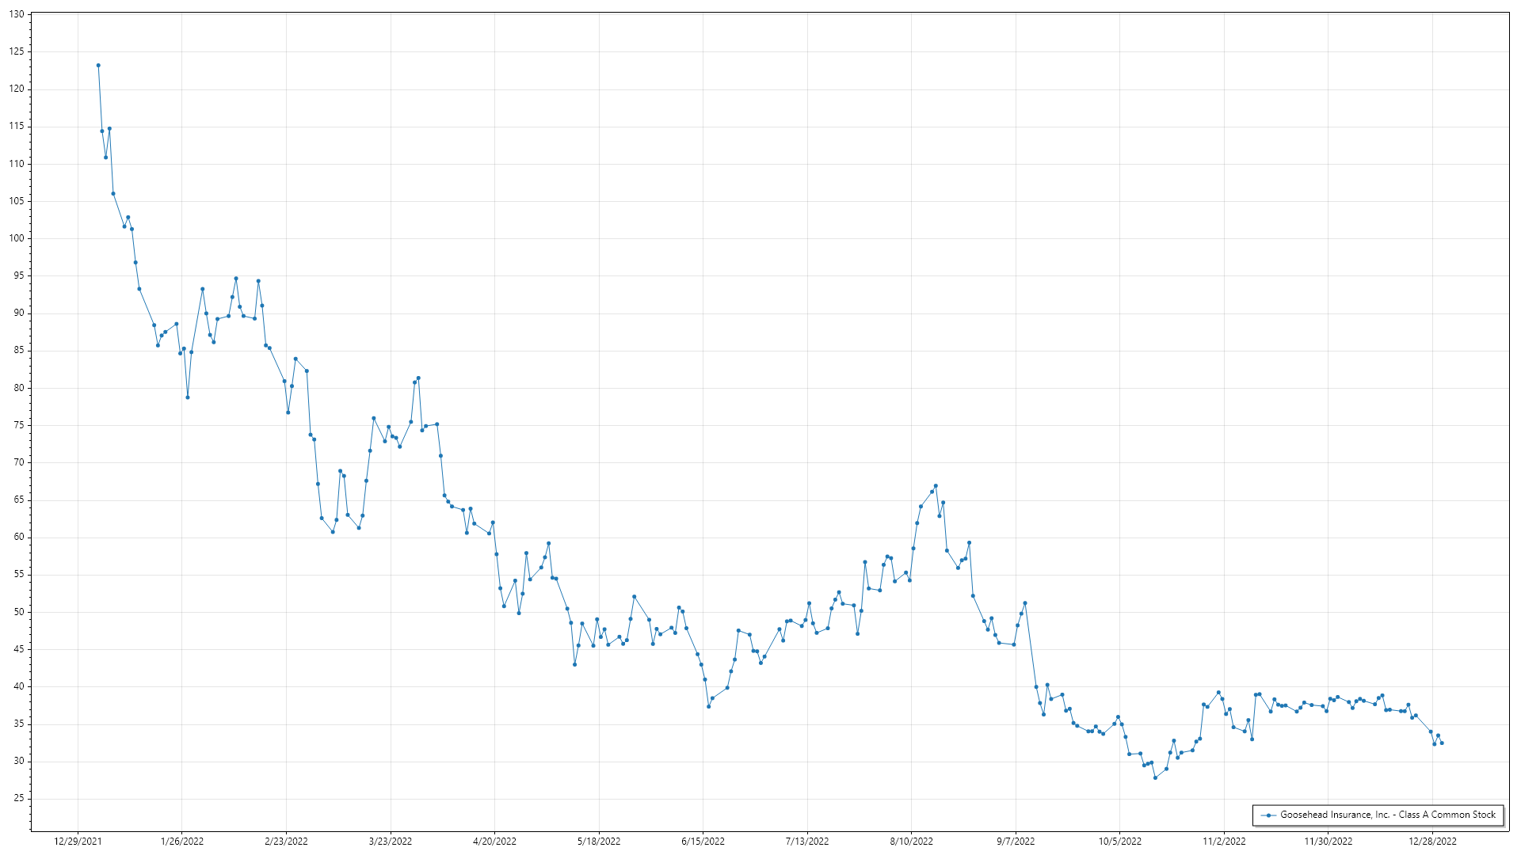
Task: Select the 10/5/2022 x-axis date label
Action: pos(1119,841)
